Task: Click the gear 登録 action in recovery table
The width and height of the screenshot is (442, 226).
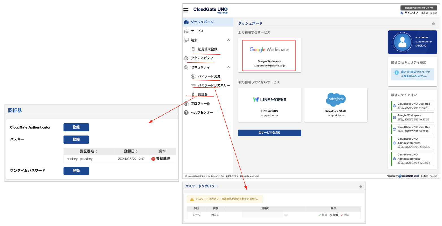Action: click(333, 215)
